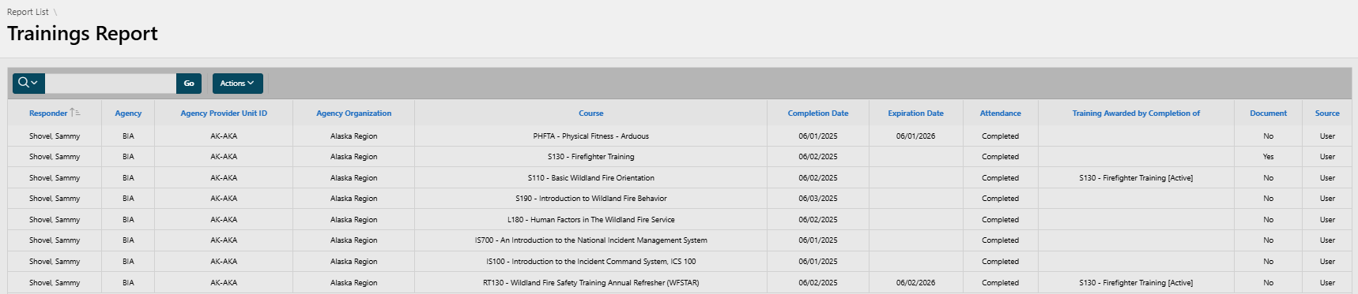Click Shovel, Sammy in the PHFTA row

pyautogui.click(x=55, y=136)
